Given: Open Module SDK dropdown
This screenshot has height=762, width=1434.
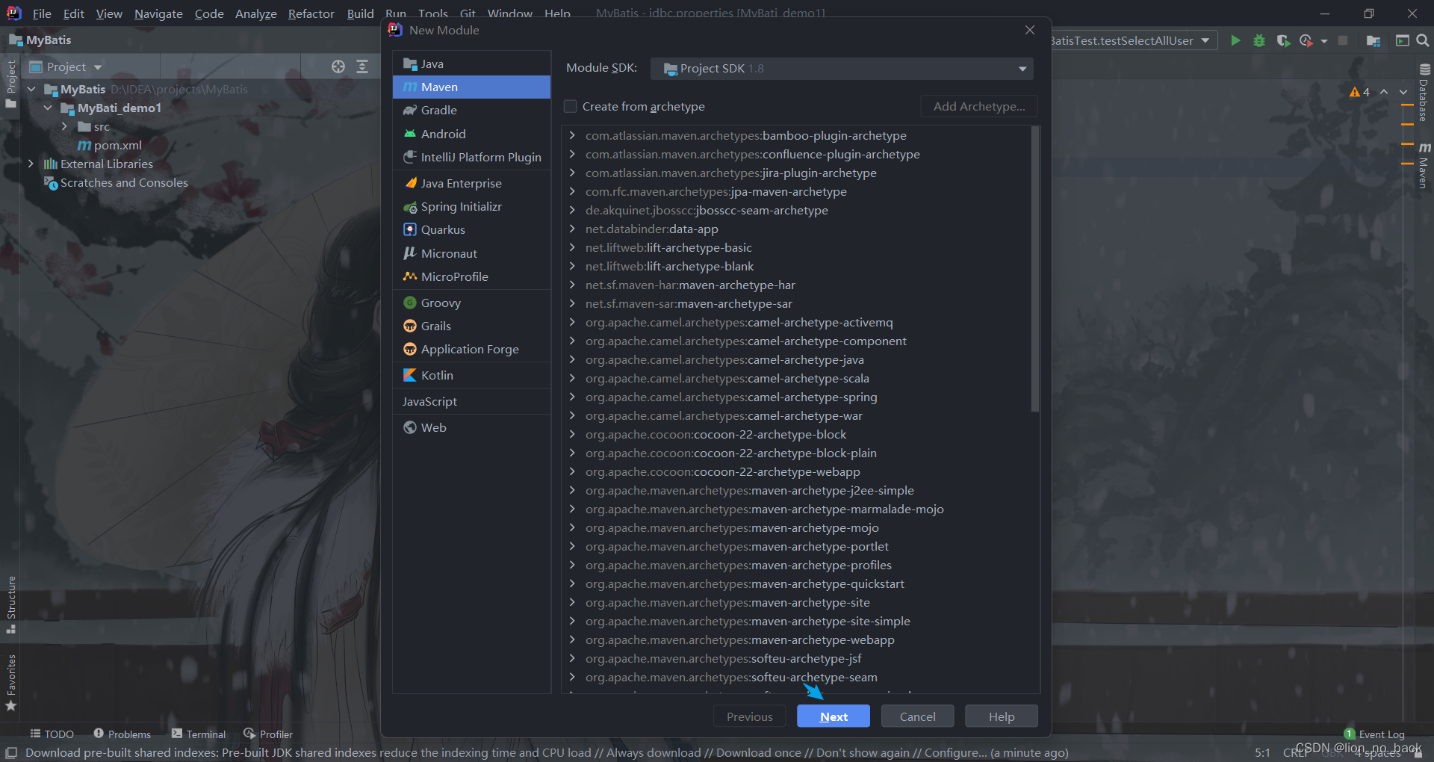Looking at the screenshot, I should coord(842,68).
